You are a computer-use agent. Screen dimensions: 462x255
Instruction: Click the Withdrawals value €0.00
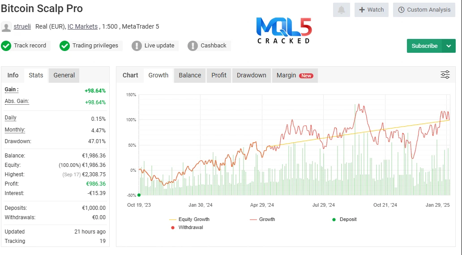coord(98,217)
